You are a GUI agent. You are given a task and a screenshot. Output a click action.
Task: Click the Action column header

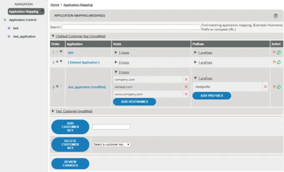276,44
